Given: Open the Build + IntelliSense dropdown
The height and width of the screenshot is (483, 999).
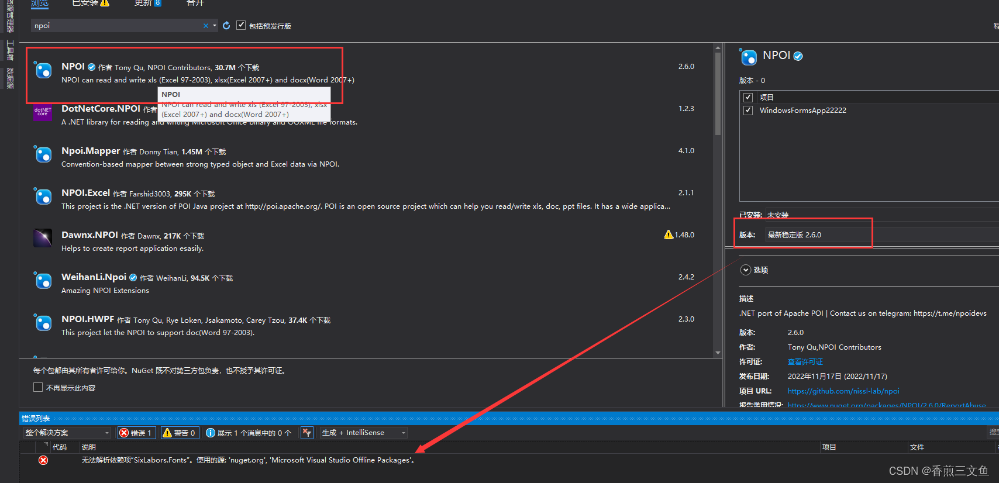Looking at the screenshot, I should tap(363, 433).
